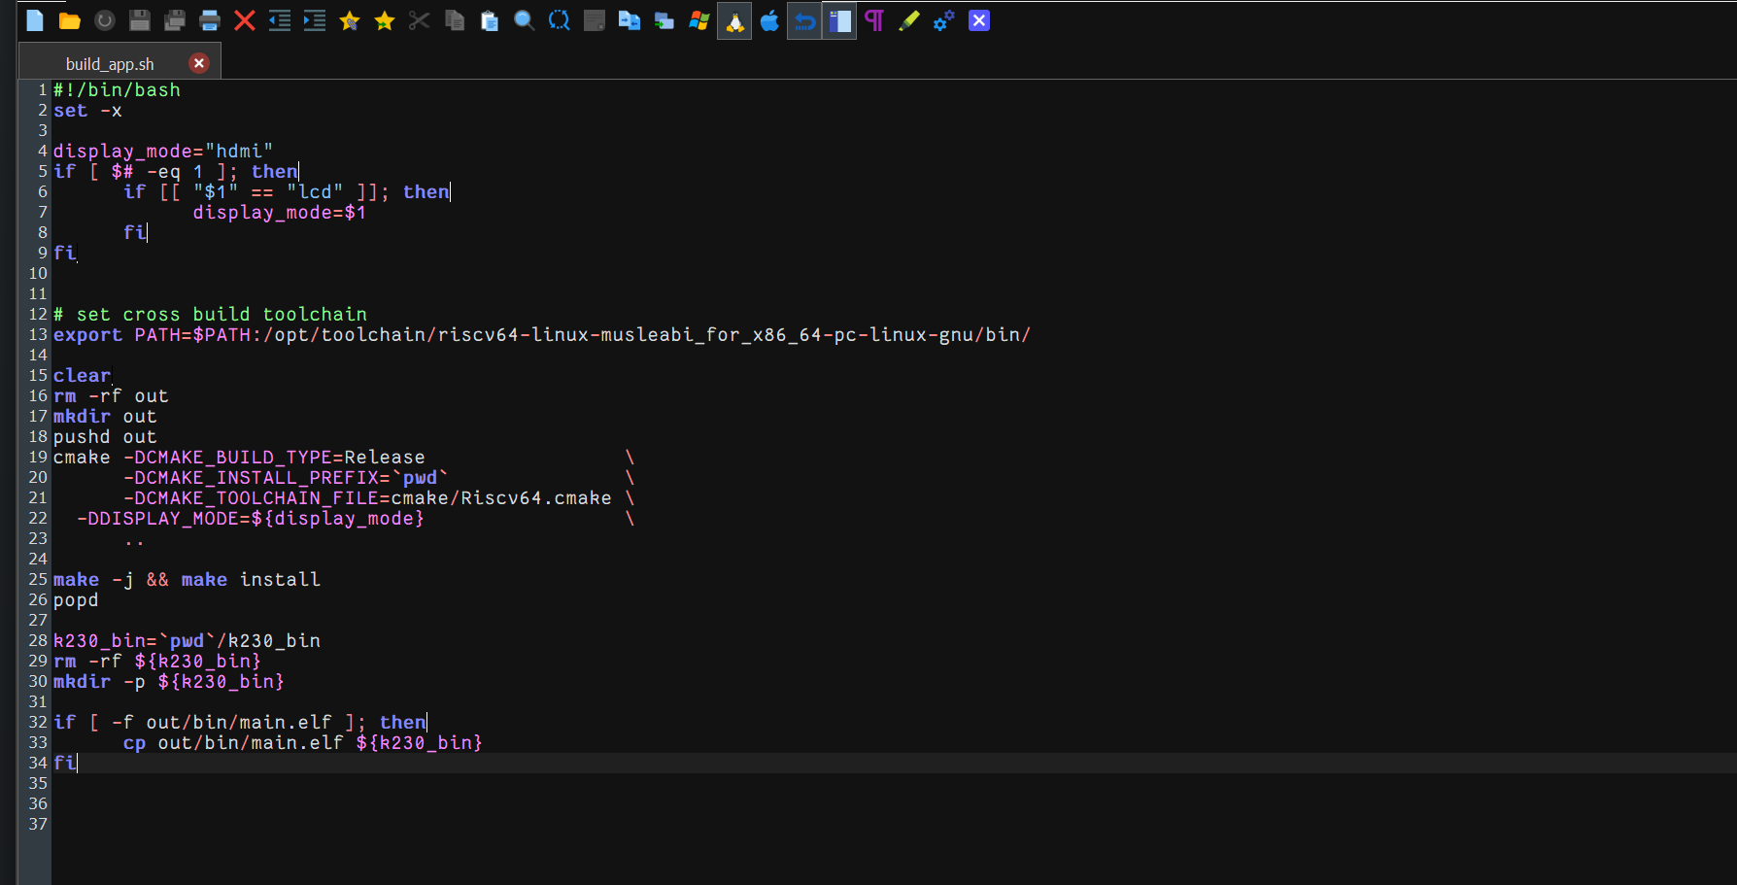Click 'set -x' on line 2
1737x885 pixels.
[x=87, y=110]
